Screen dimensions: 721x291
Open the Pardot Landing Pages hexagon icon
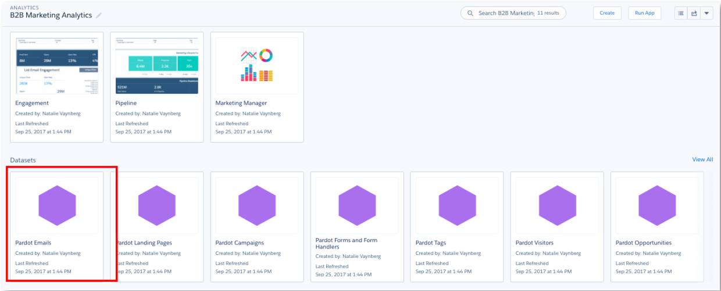point(157,205)
